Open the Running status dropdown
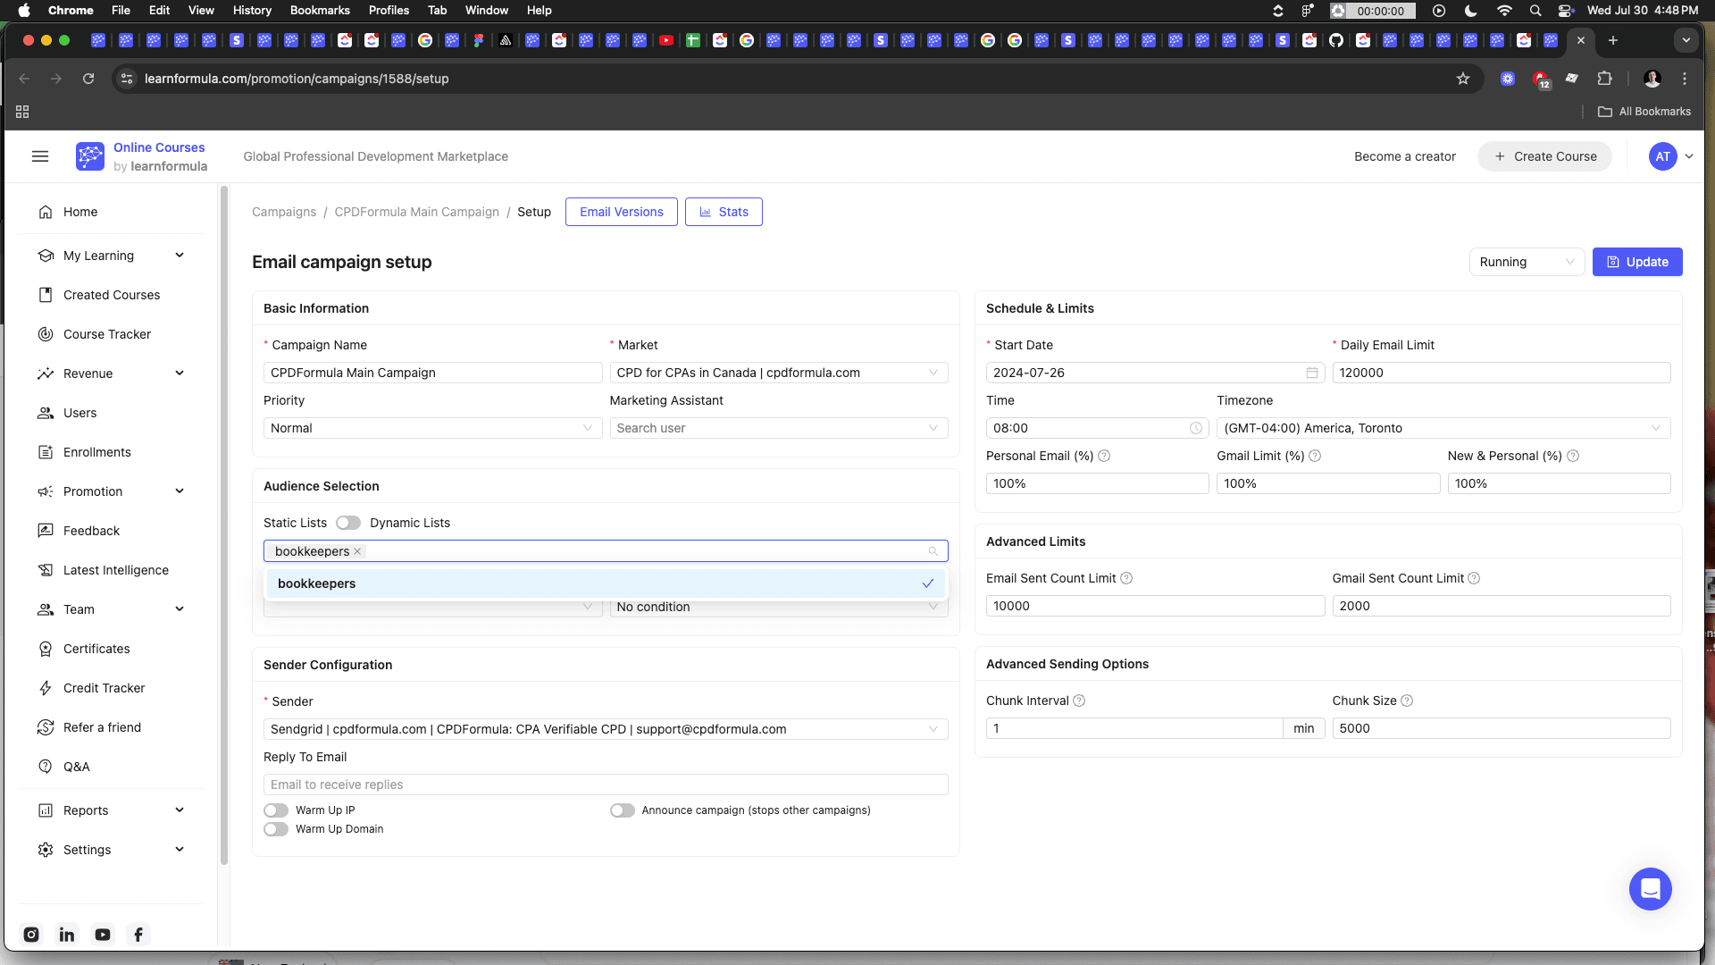Viewport: 1715px width, 965px height. (x=1527, y=262)
